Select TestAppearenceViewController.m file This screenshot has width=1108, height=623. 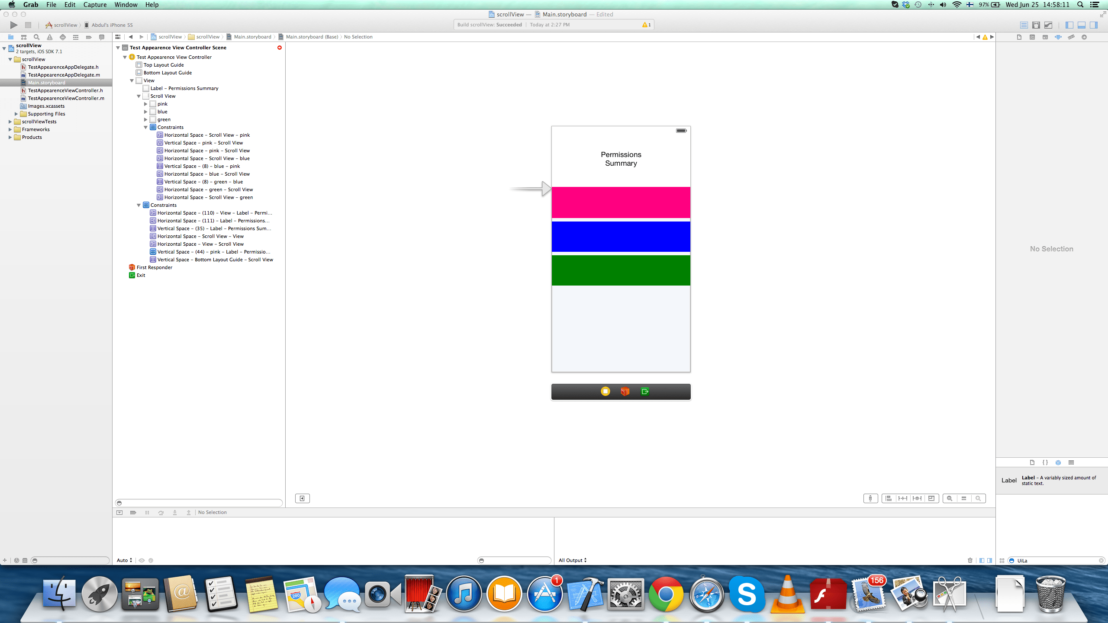(x=66, y=98)
